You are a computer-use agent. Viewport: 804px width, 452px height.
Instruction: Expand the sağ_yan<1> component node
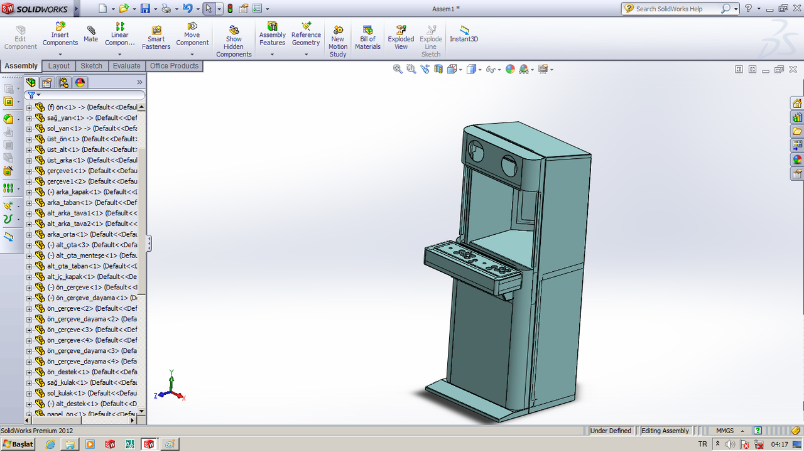click(29, 118)
